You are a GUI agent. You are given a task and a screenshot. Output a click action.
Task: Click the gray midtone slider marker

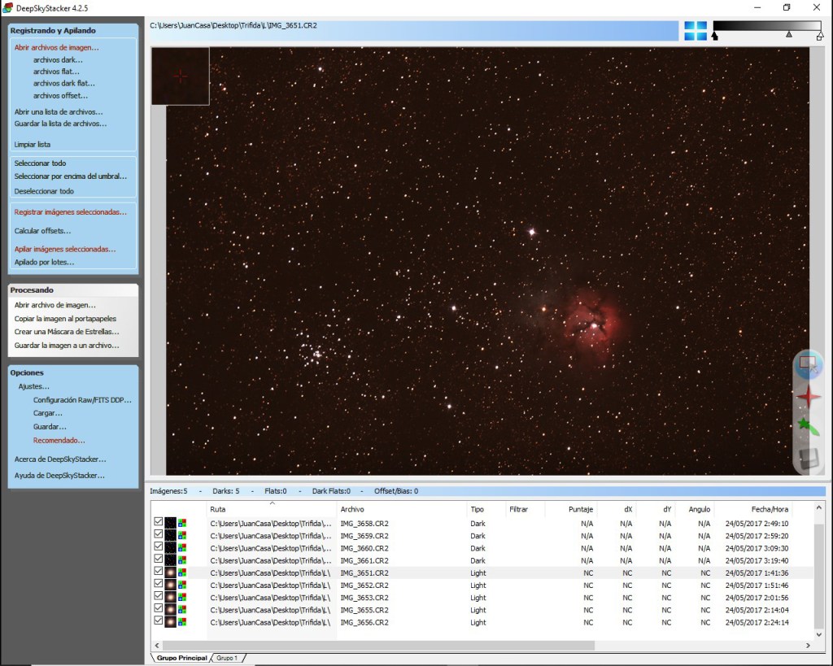788,35
